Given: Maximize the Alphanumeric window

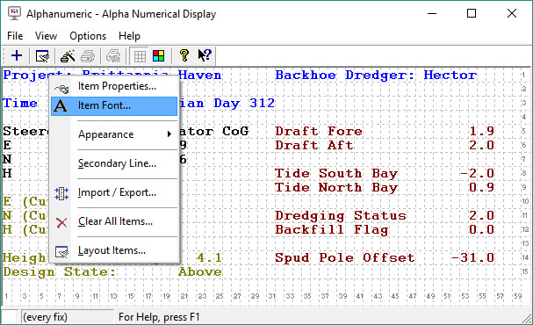Looking at the screenshot, I should (x=472, y=13).
